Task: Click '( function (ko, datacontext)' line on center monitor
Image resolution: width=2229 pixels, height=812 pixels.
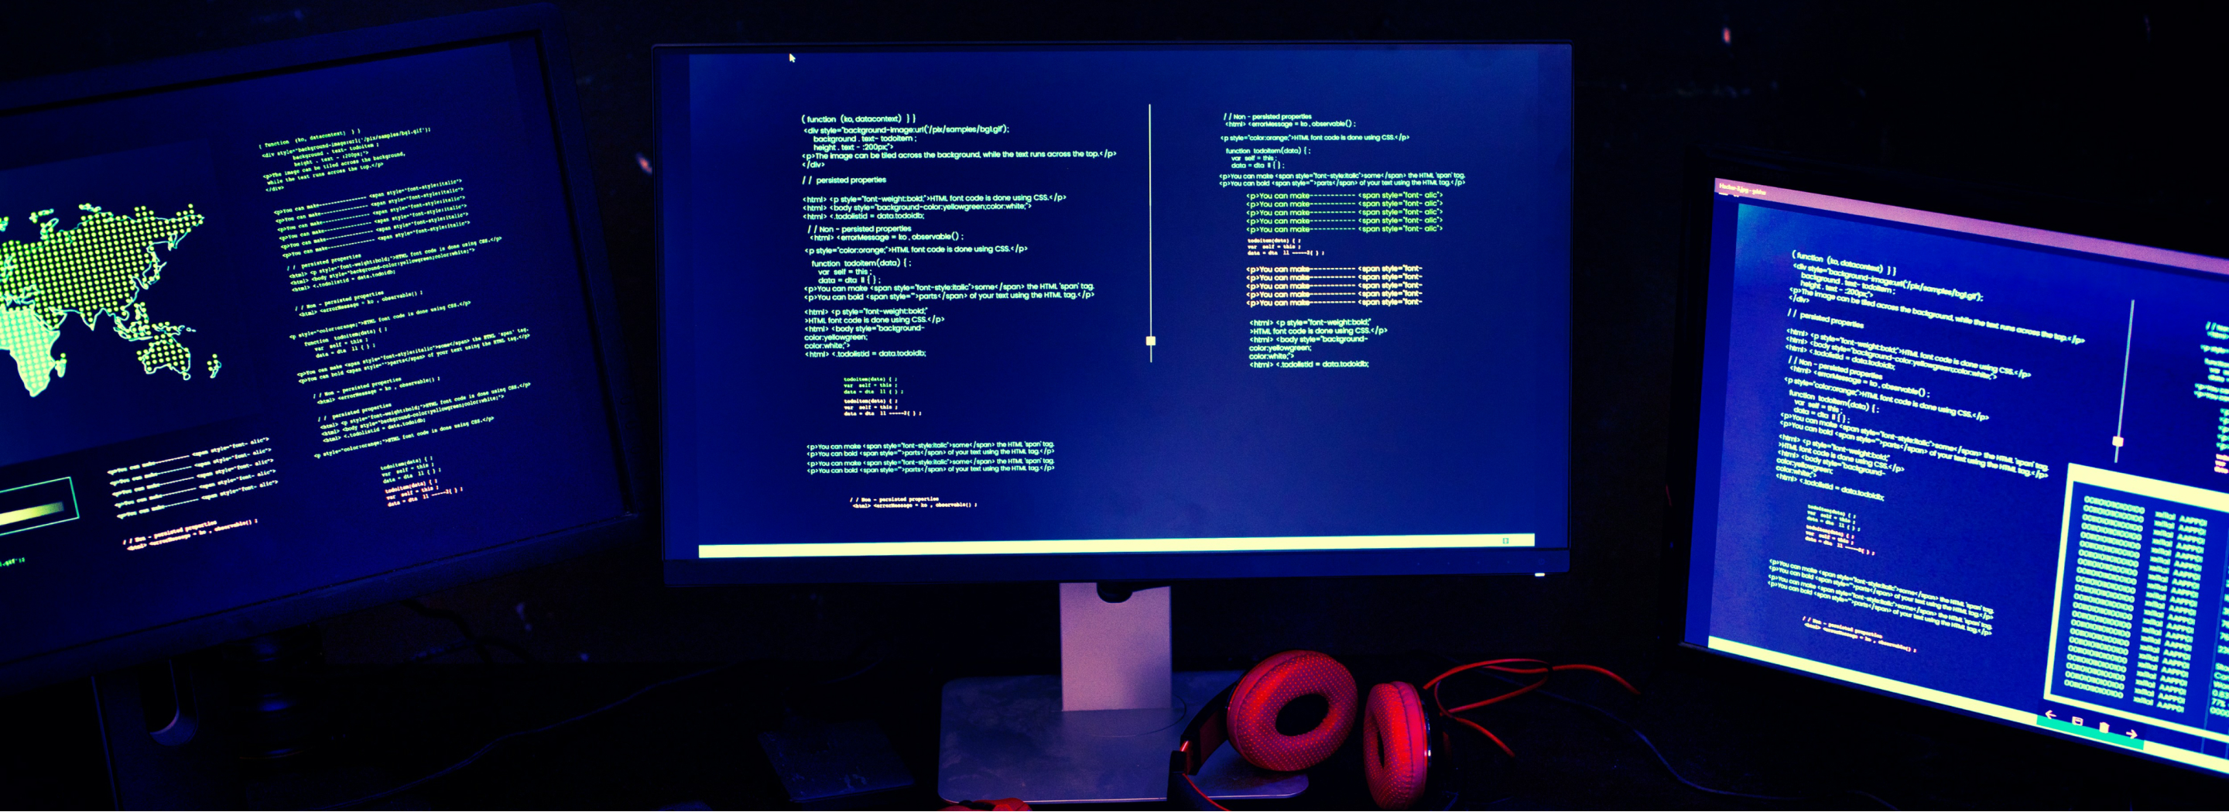Action: pyautogui.click(x=858, y=118)
